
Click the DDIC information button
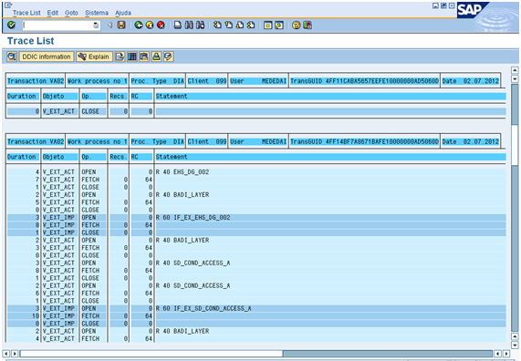click(47, 57)
